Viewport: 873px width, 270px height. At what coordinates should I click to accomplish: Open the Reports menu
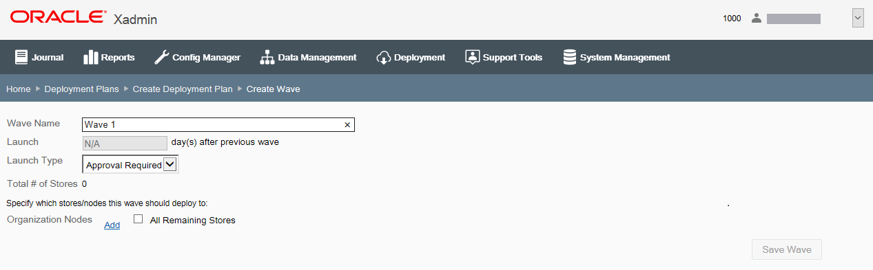tap(109, 57)
